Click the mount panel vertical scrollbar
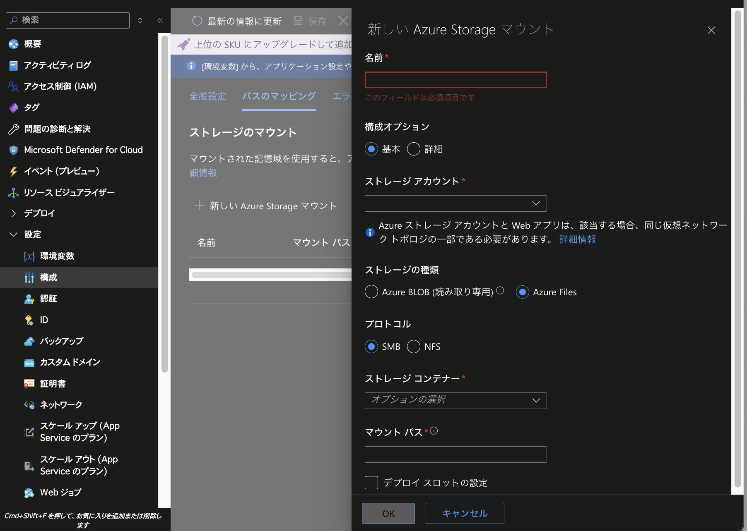This screenshot has width=747, height=531. coord(737,249)
